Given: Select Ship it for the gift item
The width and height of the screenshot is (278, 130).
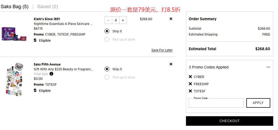Looking at the screenshot, I should point(107,69).
